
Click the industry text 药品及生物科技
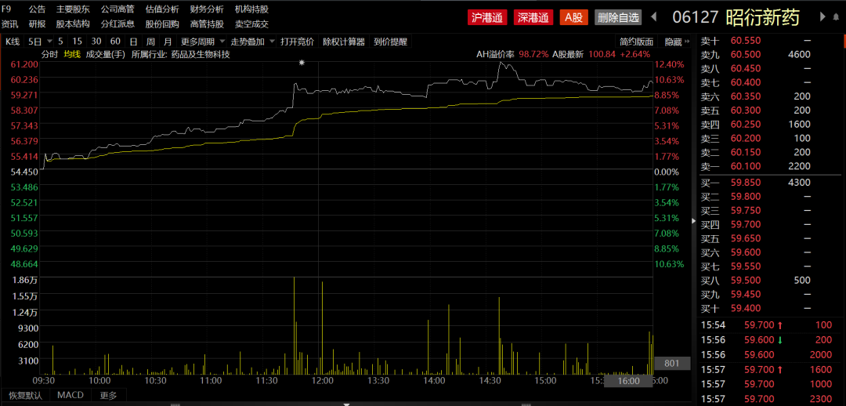[201, 55]
